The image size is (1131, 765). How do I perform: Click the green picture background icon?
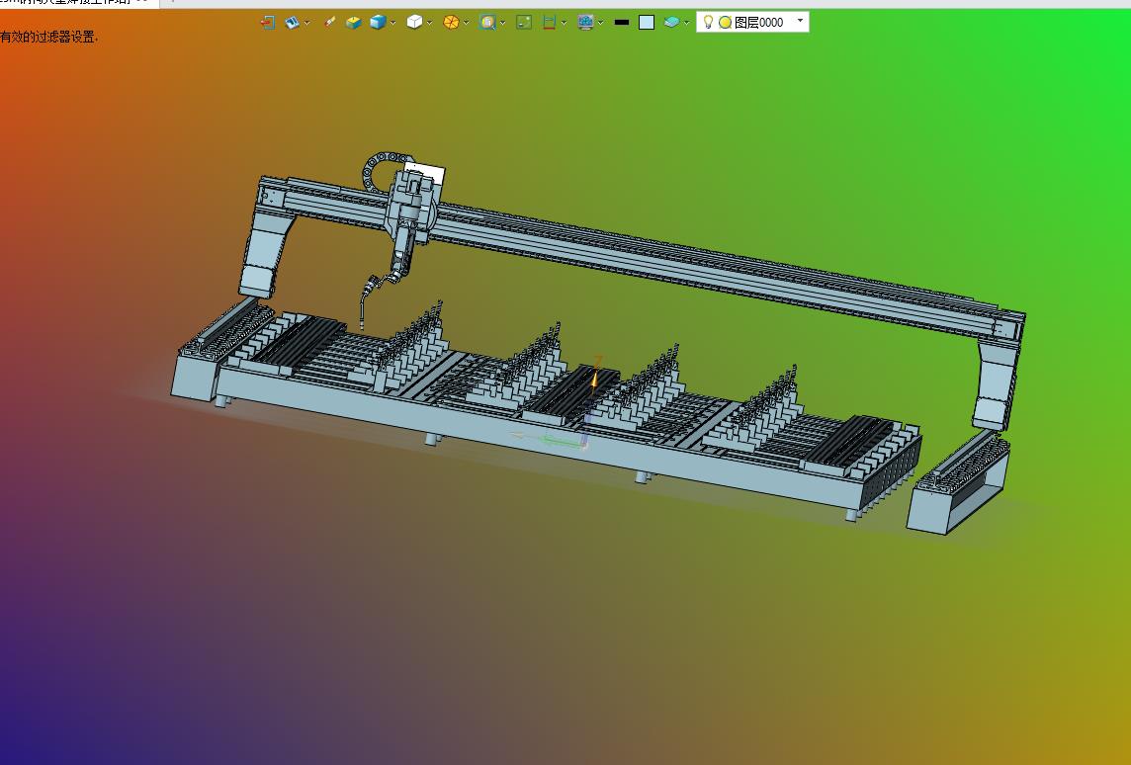[524, 23]
